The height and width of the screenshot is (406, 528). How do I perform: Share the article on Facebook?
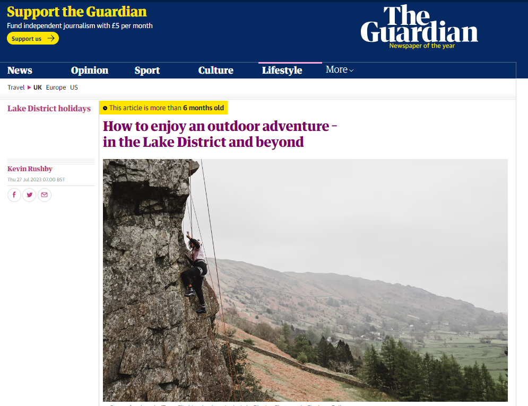point(14,195)
